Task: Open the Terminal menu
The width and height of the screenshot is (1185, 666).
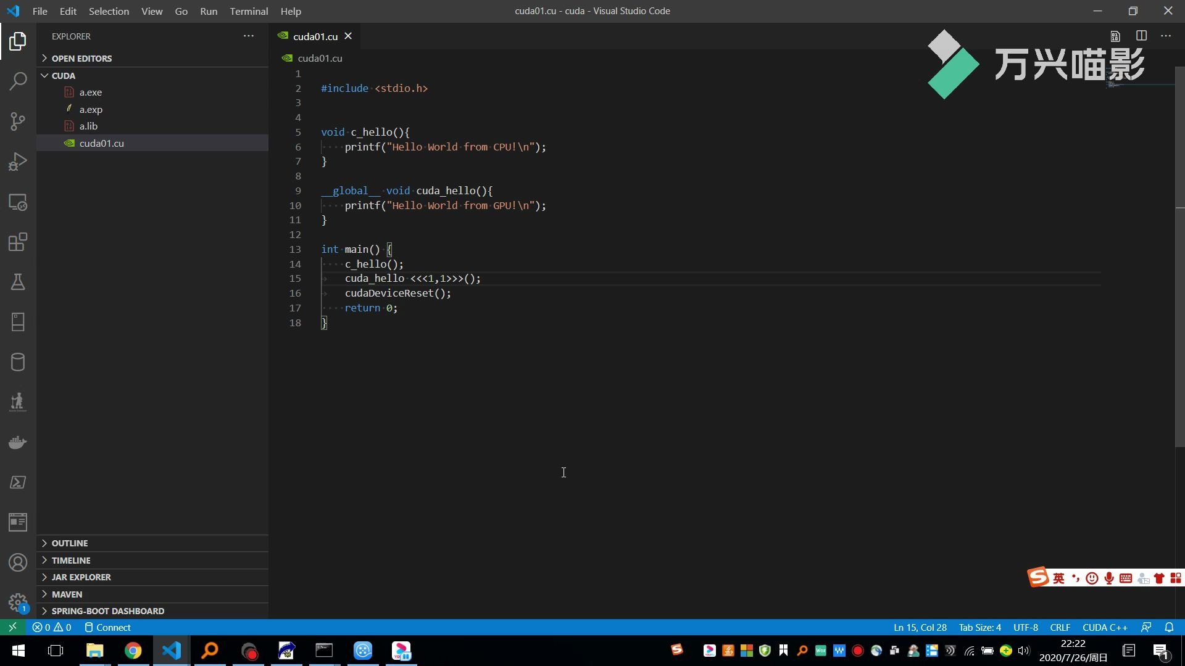Action: coord(249,11)
